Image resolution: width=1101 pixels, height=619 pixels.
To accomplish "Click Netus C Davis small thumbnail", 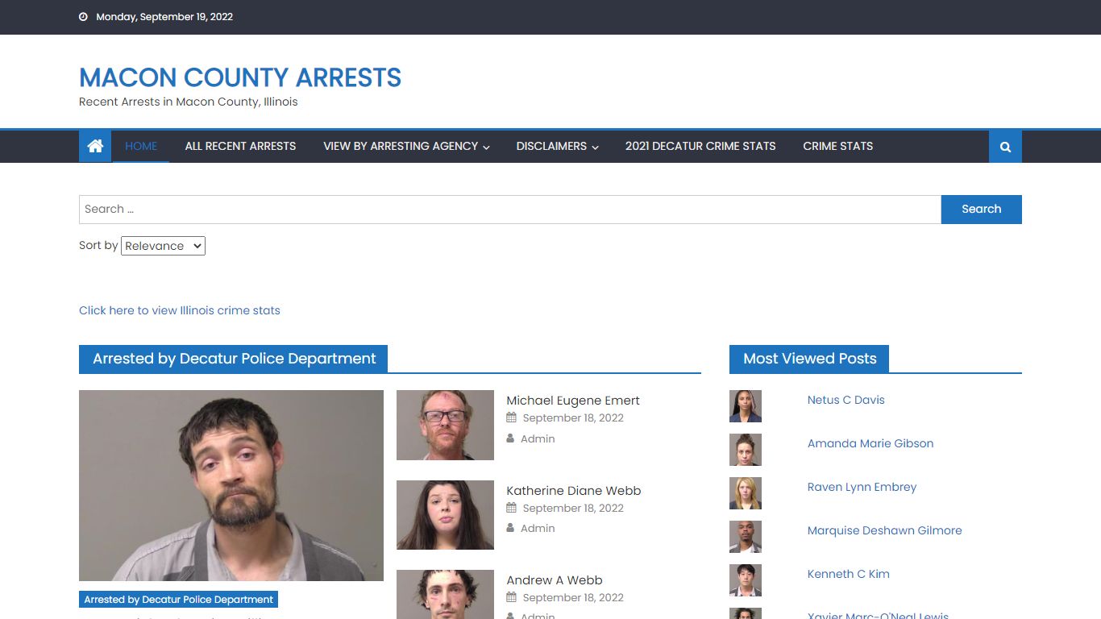I will click(x=746, y=406).
